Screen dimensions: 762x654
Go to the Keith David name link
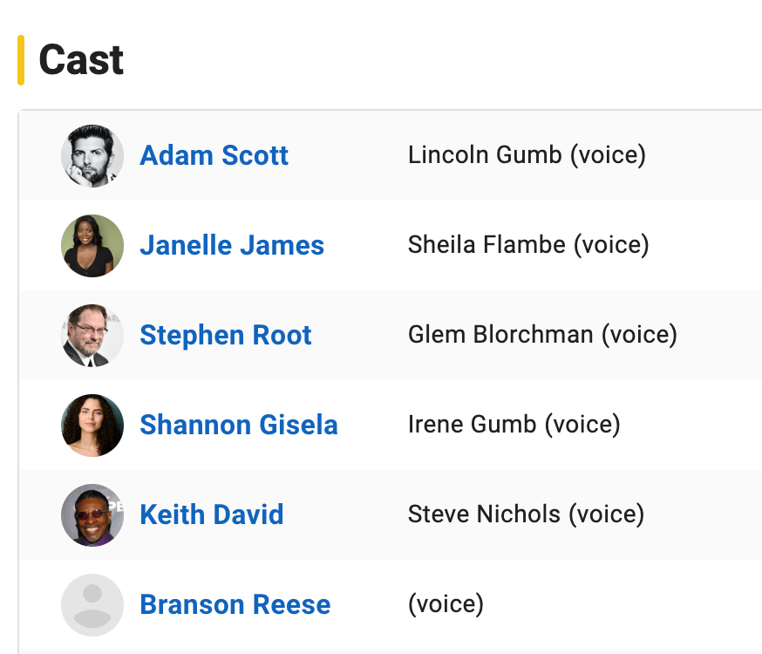point(212,514)
